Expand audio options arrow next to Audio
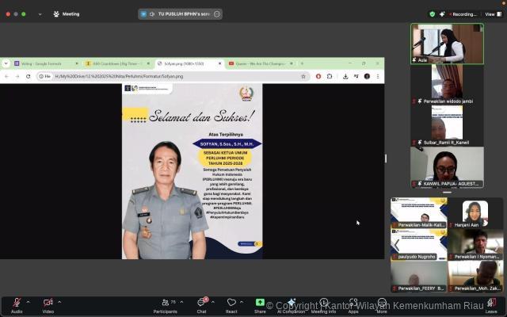Viewport: 507px width, 317px height. pyautogui.click(x=29, y=302)
